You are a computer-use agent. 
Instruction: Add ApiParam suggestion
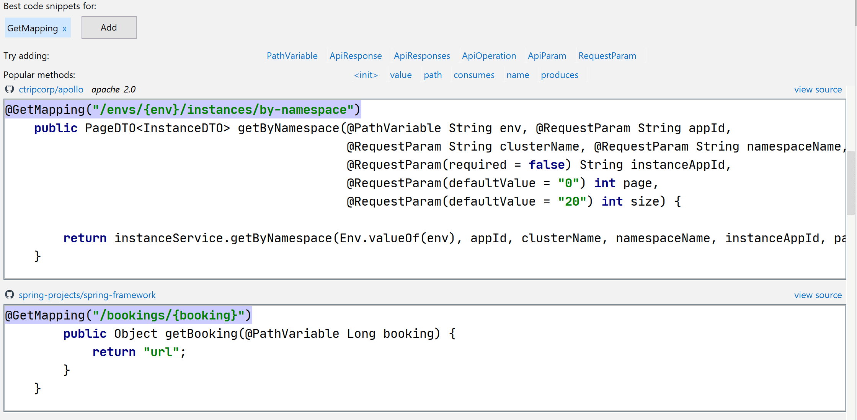coord(547,56)
